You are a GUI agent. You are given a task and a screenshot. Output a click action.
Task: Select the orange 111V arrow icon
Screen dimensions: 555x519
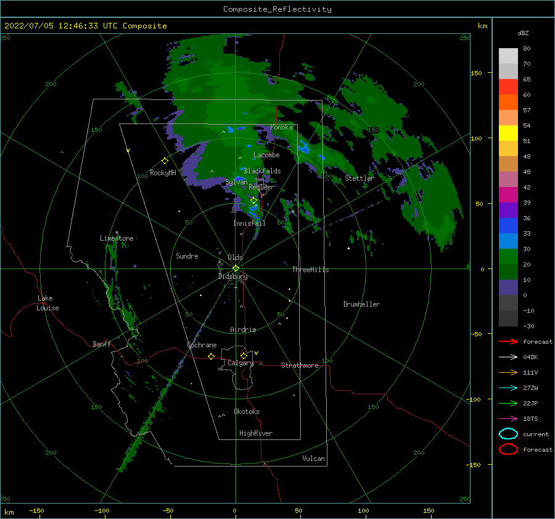508,372
